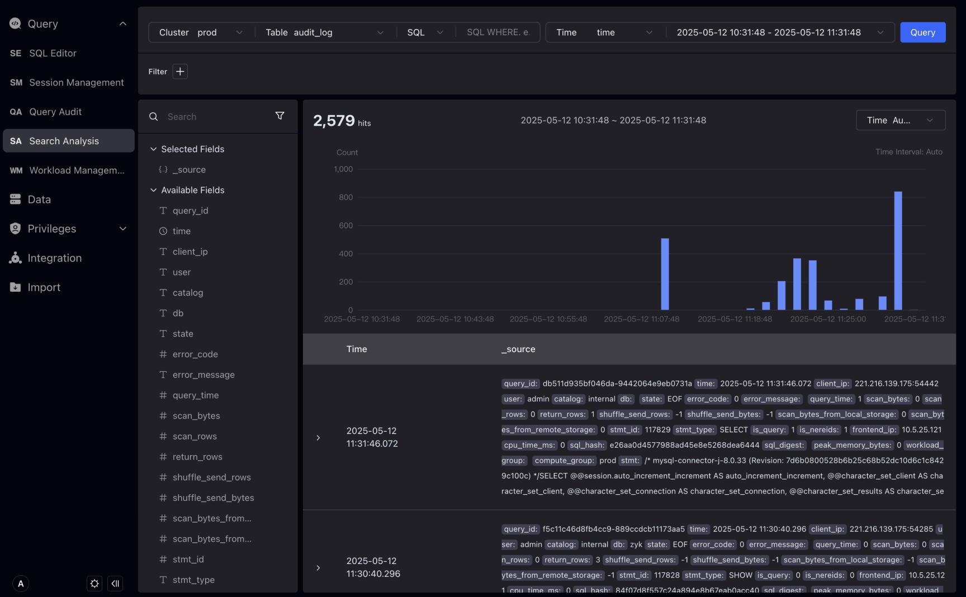Open the Import section
This screenshot has width=966, height=597.
coord(44,287)
